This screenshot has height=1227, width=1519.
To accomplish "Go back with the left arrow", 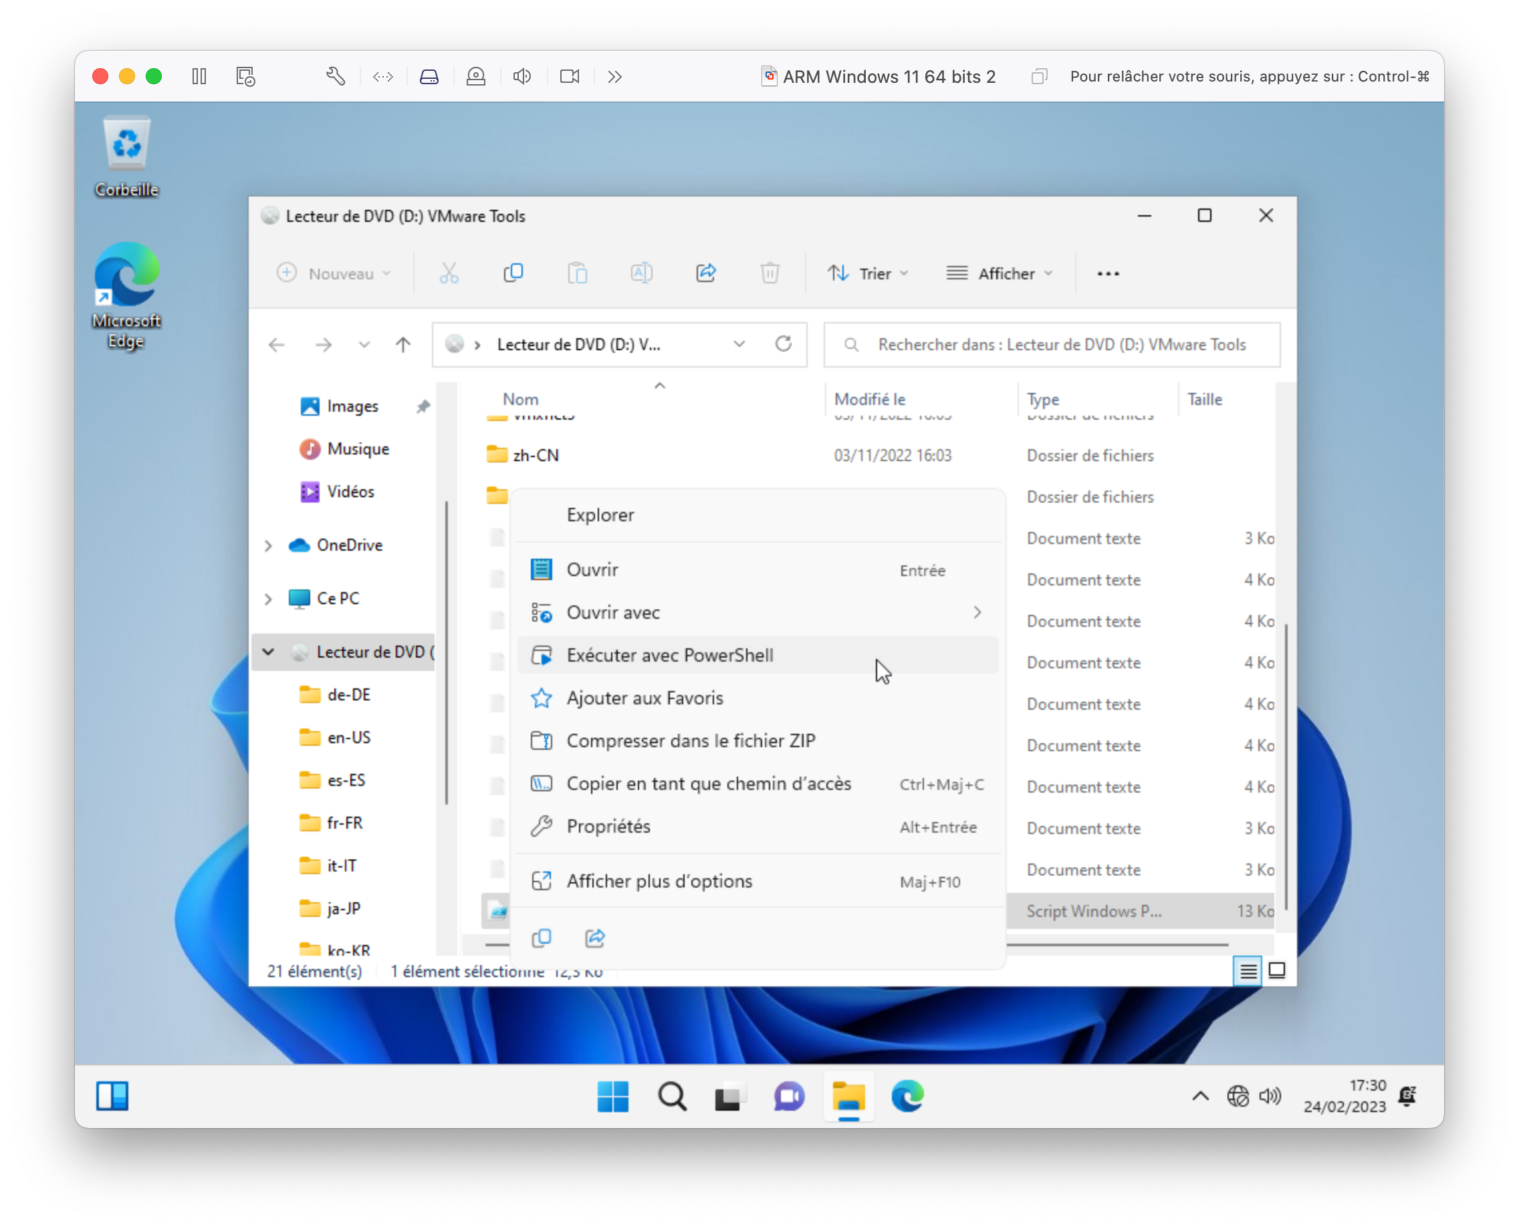I will click(x=277, y=345).
